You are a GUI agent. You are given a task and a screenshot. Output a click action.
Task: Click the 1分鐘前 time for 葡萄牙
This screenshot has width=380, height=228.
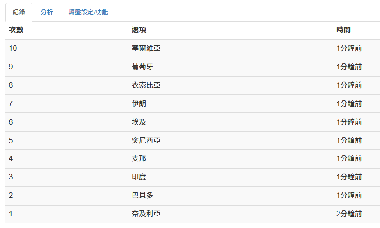point(349,67)
